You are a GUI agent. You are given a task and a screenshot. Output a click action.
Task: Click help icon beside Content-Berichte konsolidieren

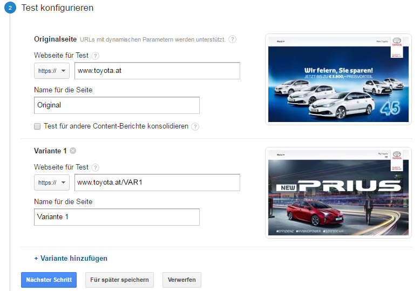(195, 126)
